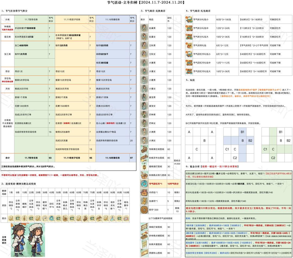Select the 节气回忆币礼包中 icon

point(189,63)
